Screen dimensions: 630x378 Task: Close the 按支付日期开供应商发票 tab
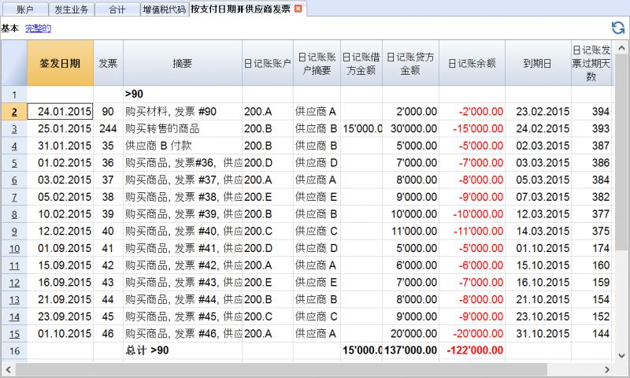[298, 9]
